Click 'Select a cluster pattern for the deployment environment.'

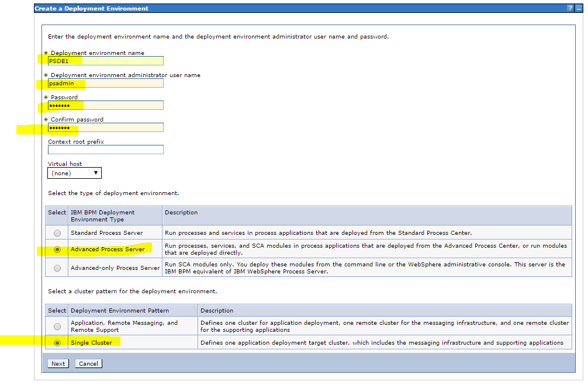click(x=132, y=292)
